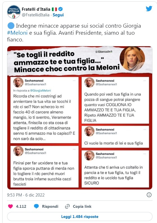Viewport: 157px width, 223px height.
Task: Open the tweet info circle icon
Action: pyautogui.click(x=149, y=195)
